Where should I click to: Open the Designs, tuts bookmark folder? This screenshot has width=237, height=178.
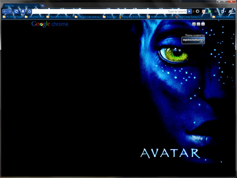click(88, 17)
